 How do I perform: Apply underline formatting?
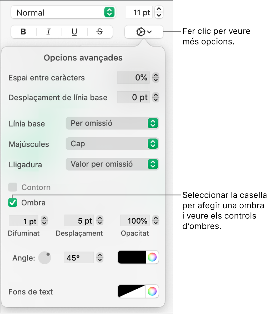74,32
